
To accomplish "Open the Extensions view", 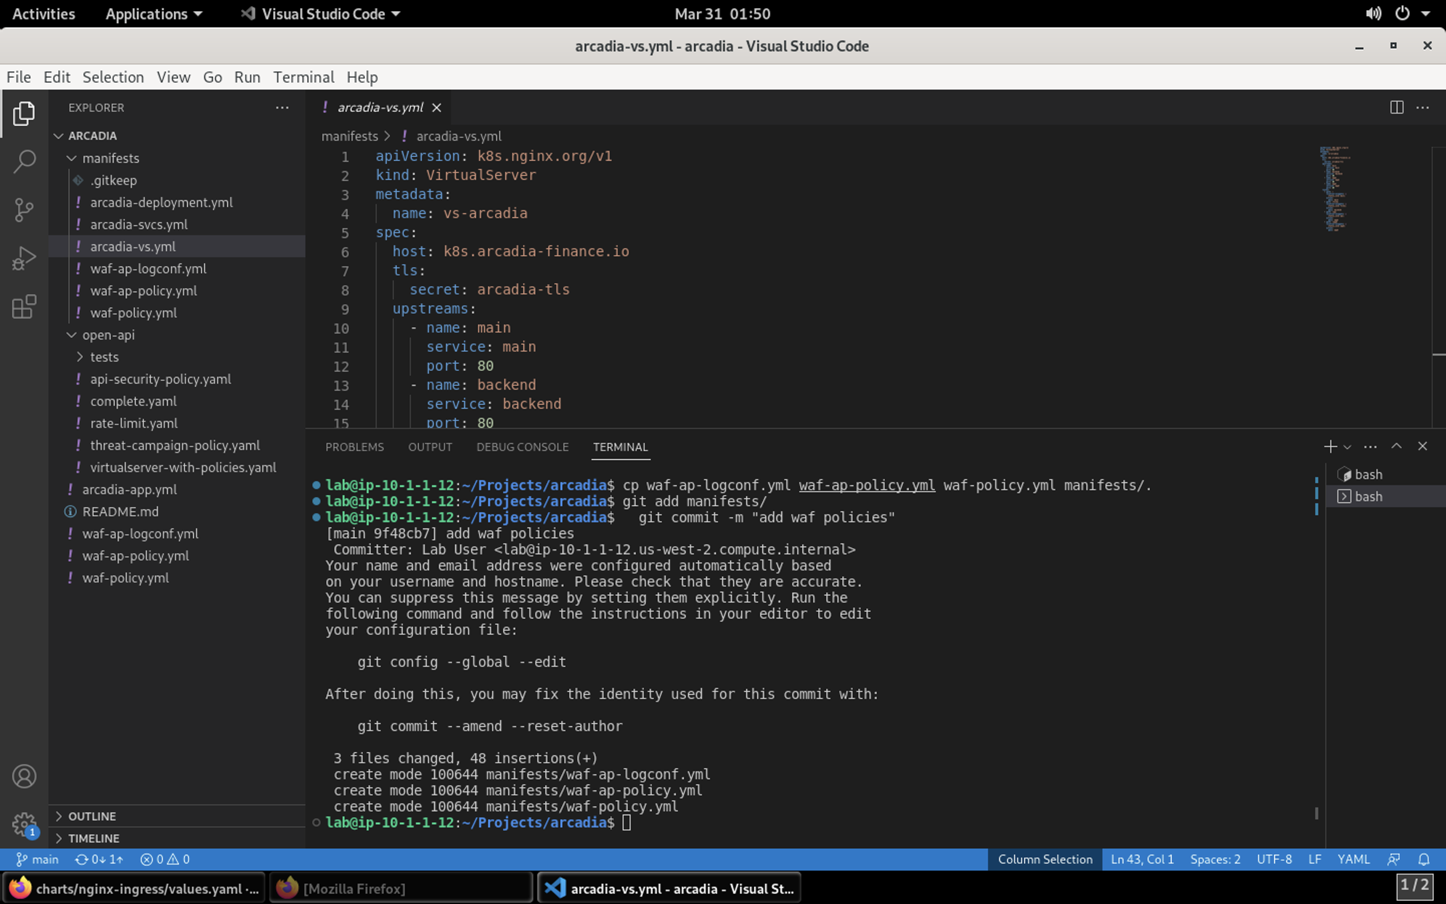I will [24, 307].
